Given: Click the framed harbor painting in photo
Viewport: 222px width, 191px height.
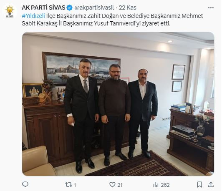Looking at the screenshot, I should pos(81,69).
